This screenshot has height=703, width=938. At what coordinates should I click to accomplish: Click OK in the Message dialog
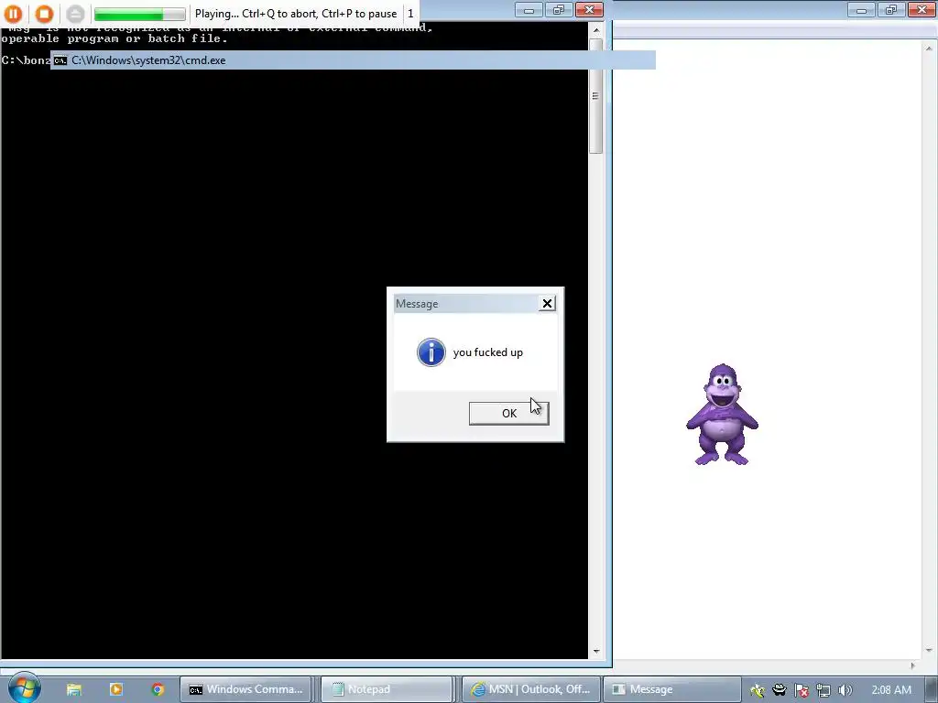508,413
